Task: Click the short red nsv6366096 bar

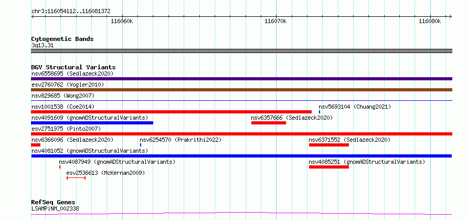Action: pos(36,145)
